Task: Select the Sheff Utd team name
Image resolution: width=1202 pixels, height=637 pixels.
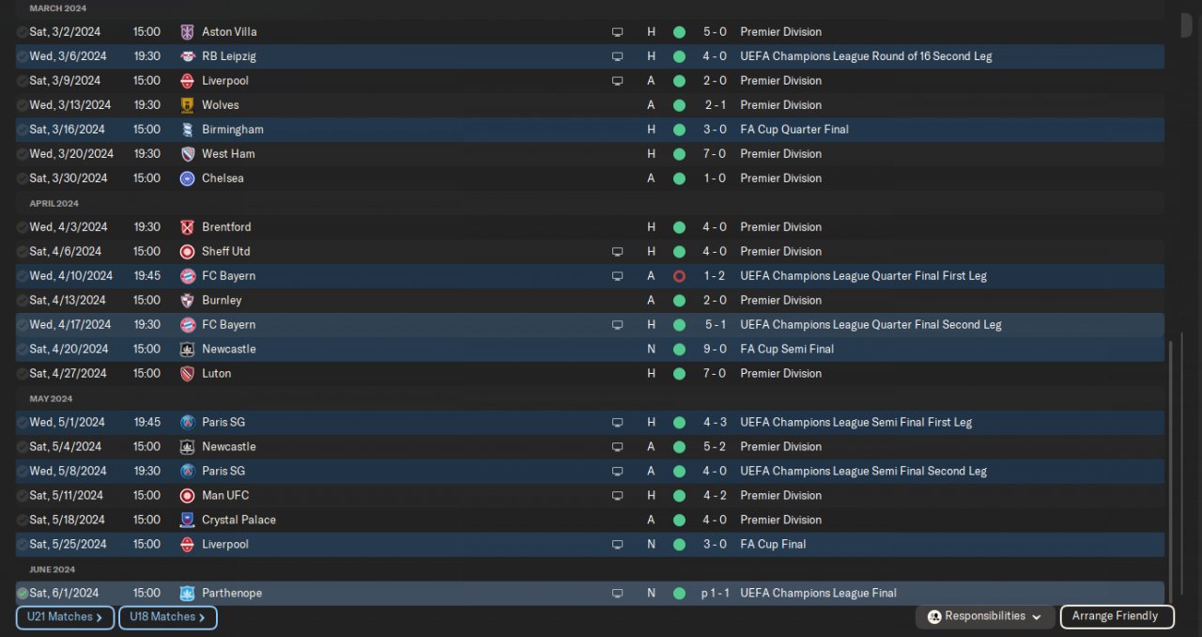Action: 226,252
